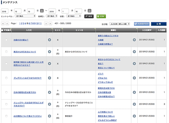This screenshot has height=123, width=169.
Task: Check the box for AIの事例 row
Action: click(6, 116)
